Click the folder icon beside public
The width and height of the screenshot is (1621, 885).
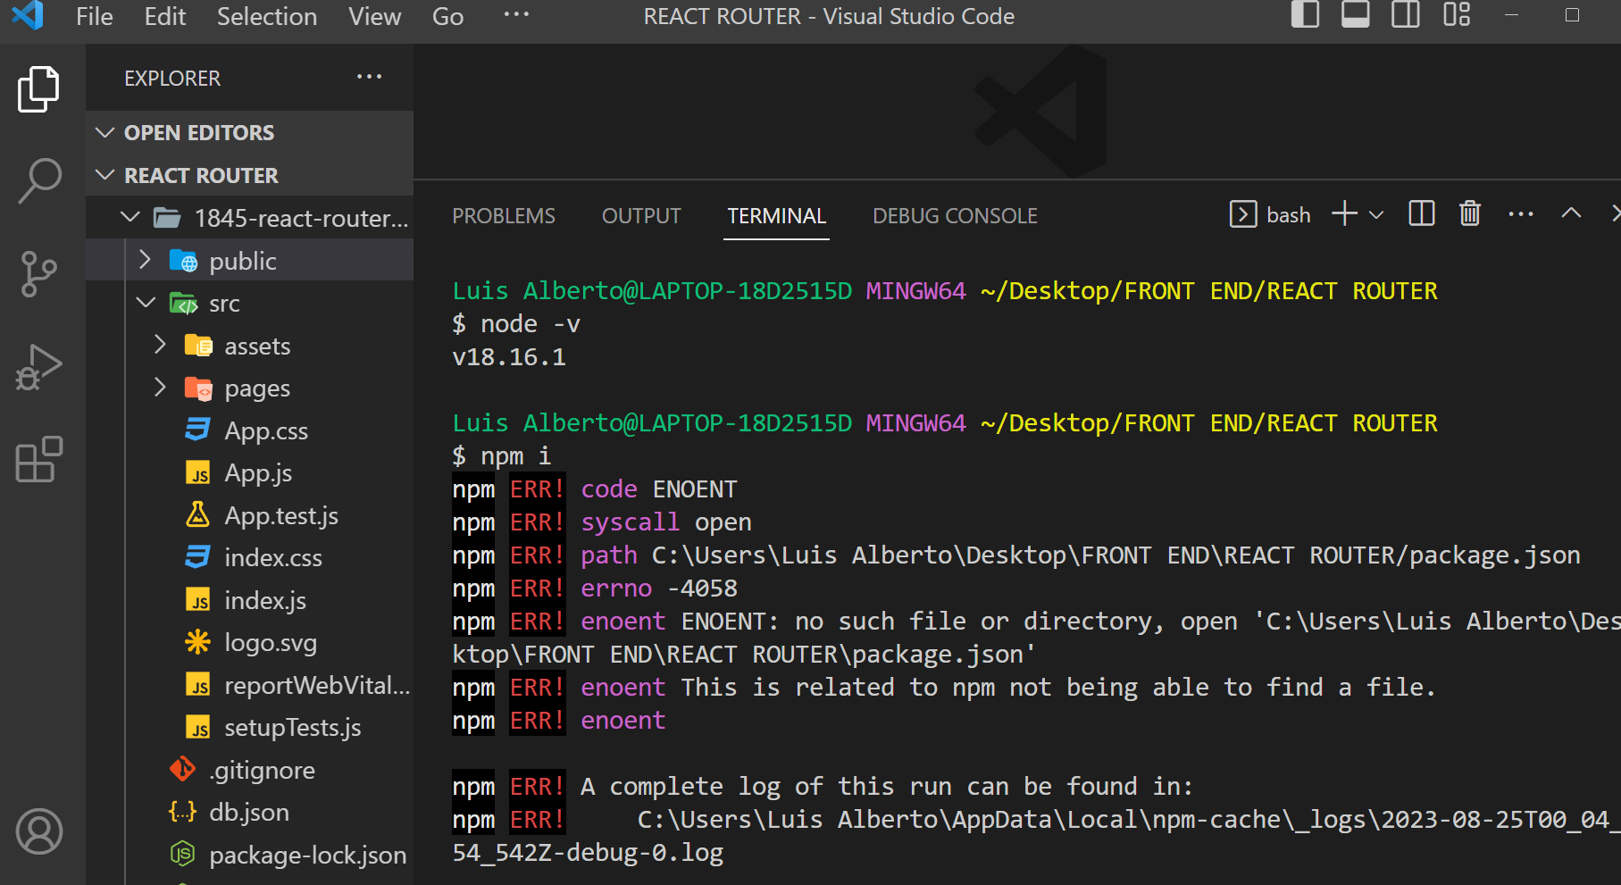(183, 261)
